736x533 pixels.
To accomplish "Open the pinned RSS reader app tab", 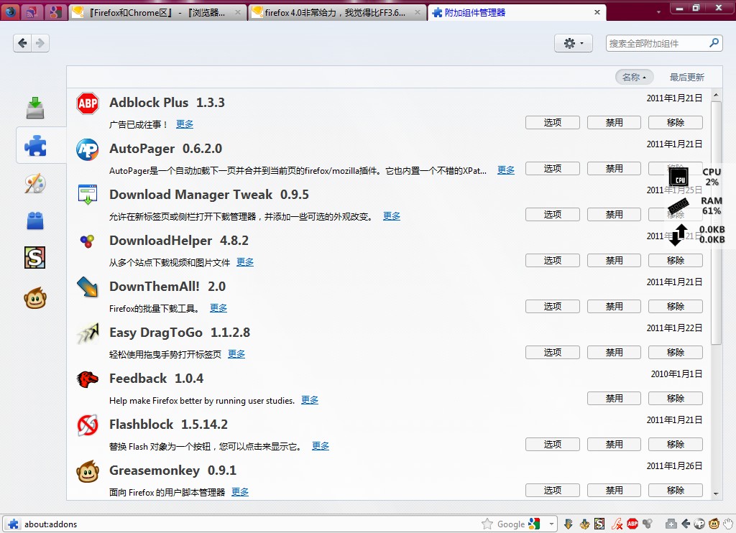I will click(32, 11).
